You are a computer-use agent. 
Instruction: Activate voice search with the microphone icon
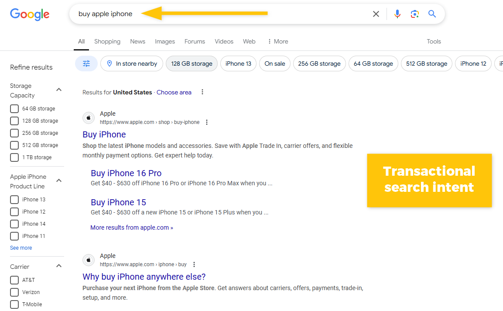pyautogui.click(x=397, y=13)
